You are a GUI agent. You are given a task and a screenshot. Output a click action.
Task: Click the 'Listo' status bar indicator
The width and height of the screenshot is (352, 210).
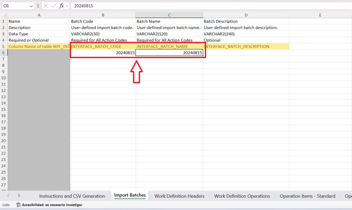(6, 204)
